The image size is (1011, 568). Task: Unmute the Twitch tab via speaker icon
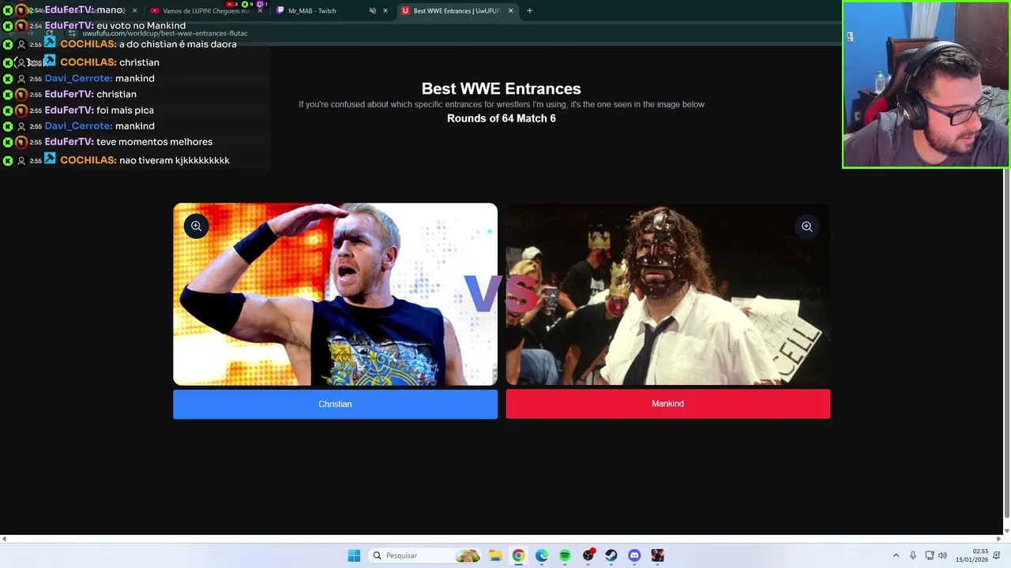(372, 11)
